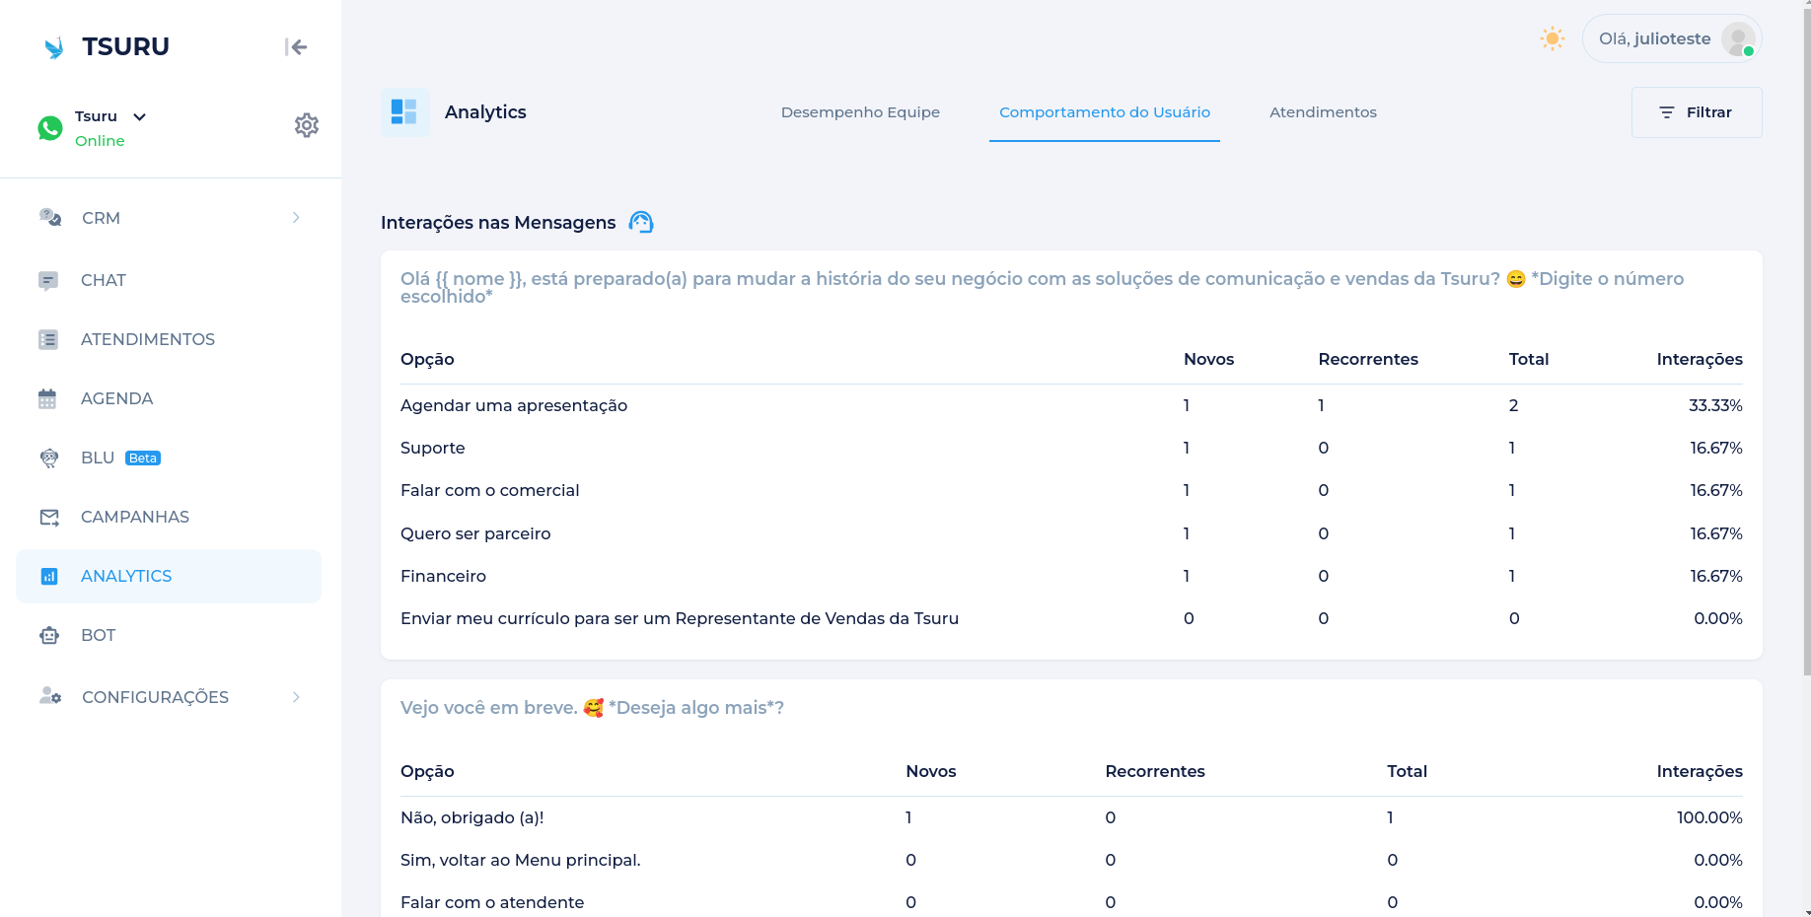Viewport: 1811px width, 917px height.
Task: Click the WhatsApp connection icon
Action: pyautogui.click(x=50, y=128)
